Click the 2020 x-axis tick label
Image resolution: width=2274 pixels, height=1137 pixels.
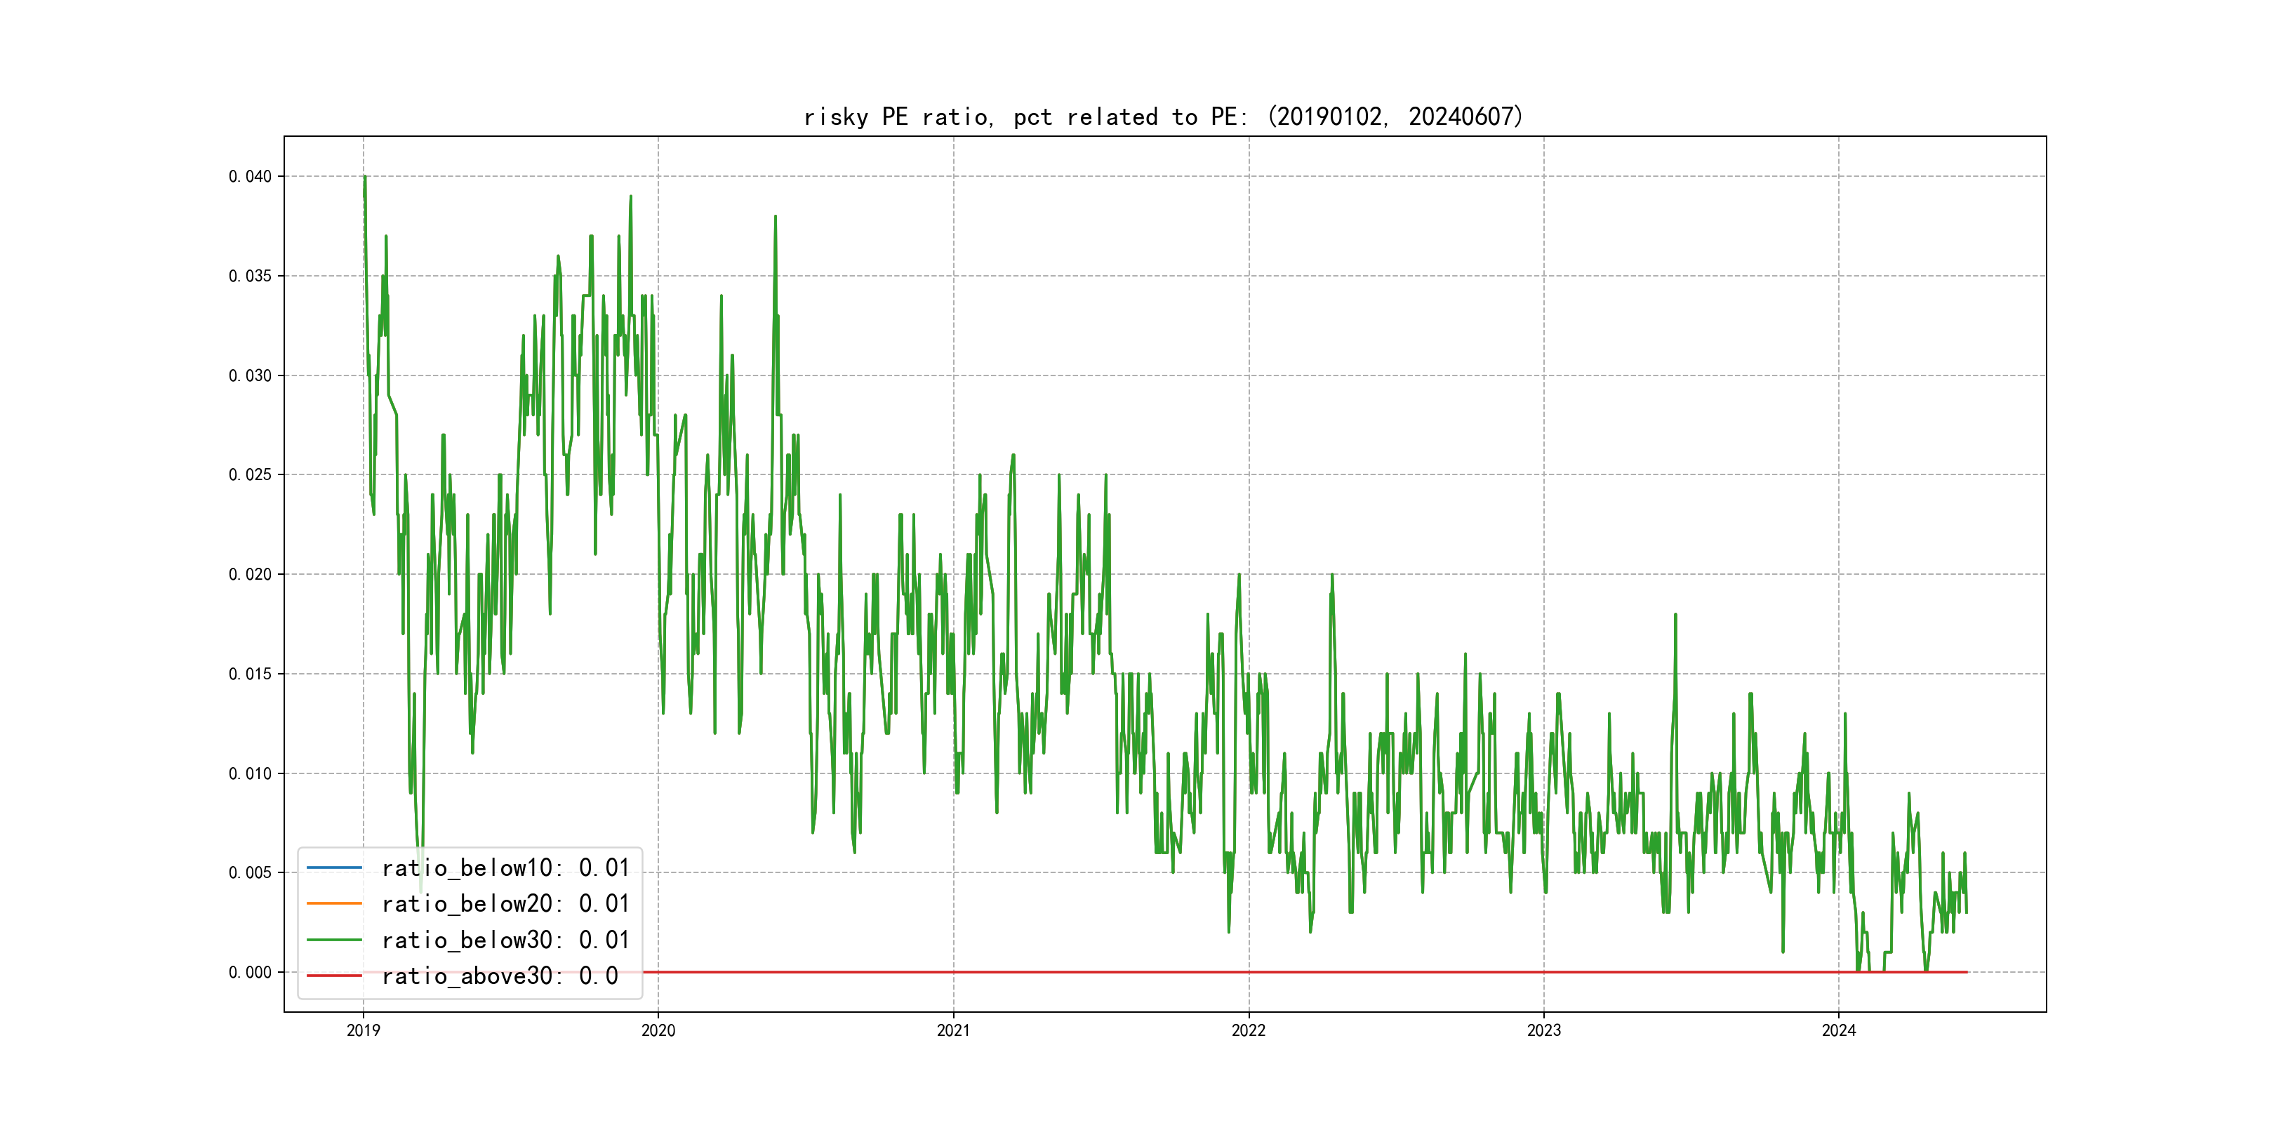click(658, 1030)
